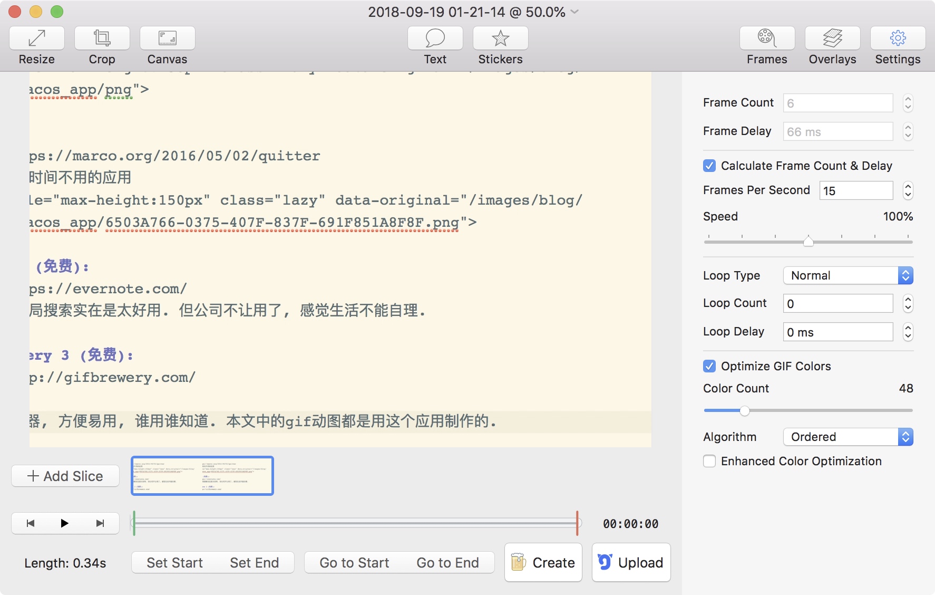
Task: Switch to the Settings gear panel
Action: [x=898, y=39]
